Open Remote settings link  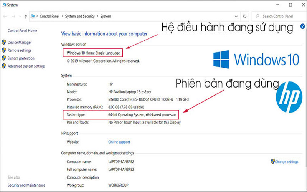coord(20,50)
